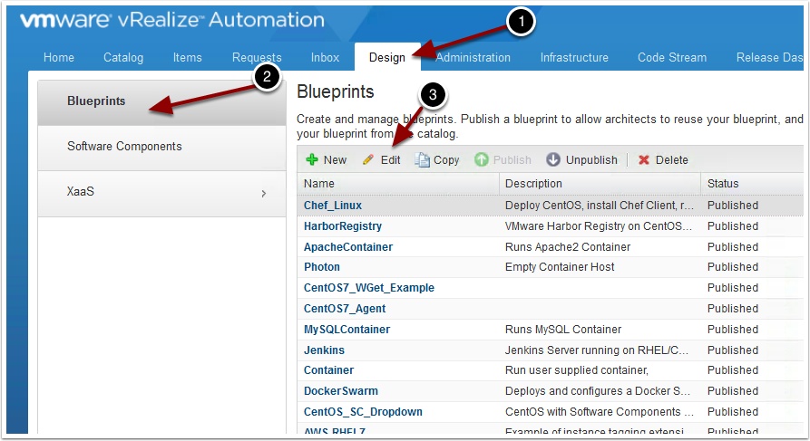Open the Chef_Linux blueprint

coord(333,206)
